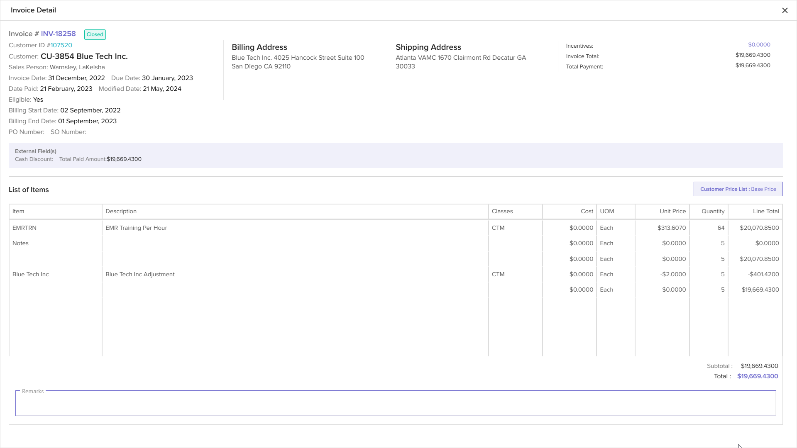Click the Incentives $0.0000 amount link
Viewport: 797px width, 448px height.
(x=759, y=45)
